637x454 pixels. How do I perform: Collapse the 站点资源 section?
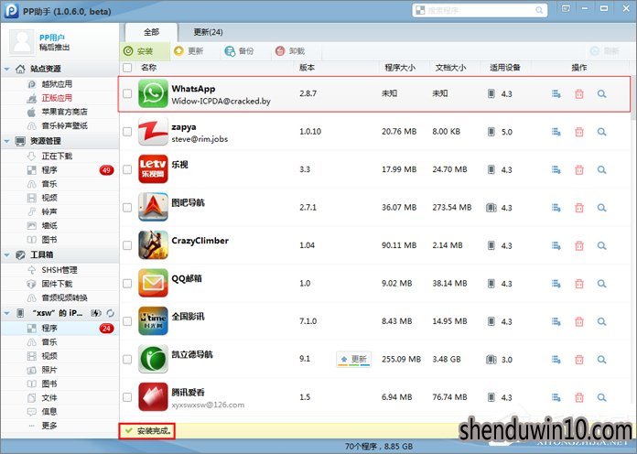coord(7,69)
